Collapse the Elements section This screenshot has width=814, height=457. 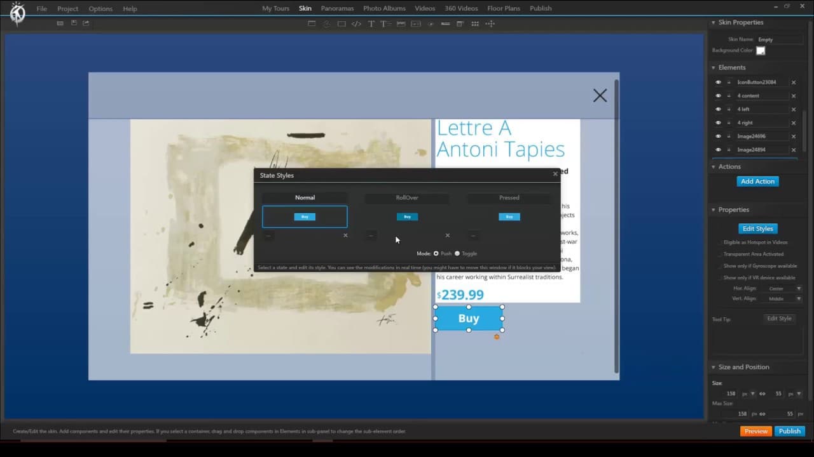tap(714, 68)
